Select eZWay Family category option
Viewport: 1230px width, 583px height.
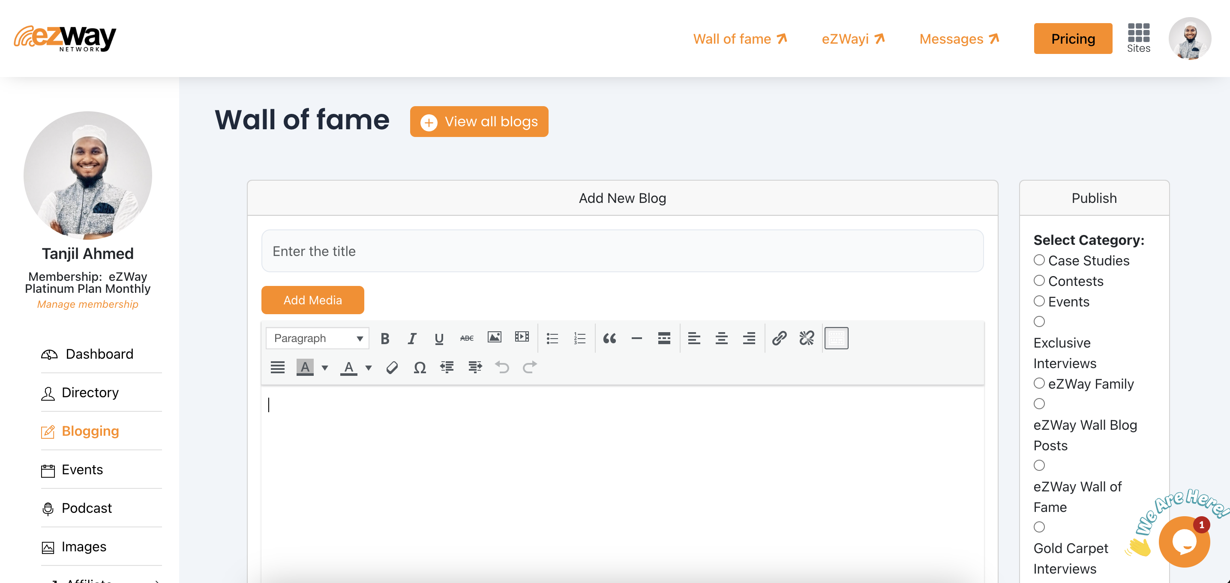pos(1039,383)
